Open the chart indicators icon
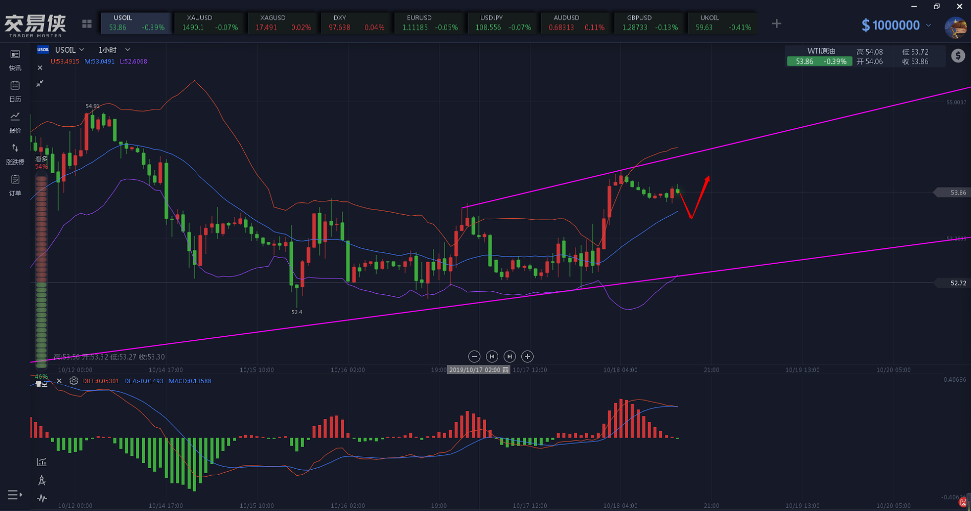Screen dimensions: 971x511 tap(42, 462)
